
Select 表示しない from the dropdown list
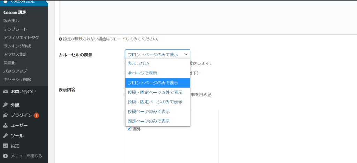(157, 63)
